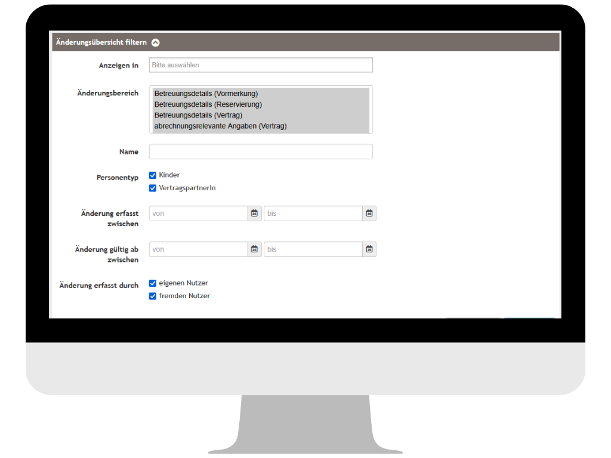This screenshot has width=611, height=458.
Task: Focus the 'Änderung erfasst zwischen' von field
Action: (198, 213)
